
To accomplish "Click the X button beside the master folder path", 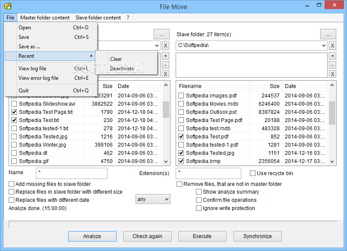I will click(165, 46).
